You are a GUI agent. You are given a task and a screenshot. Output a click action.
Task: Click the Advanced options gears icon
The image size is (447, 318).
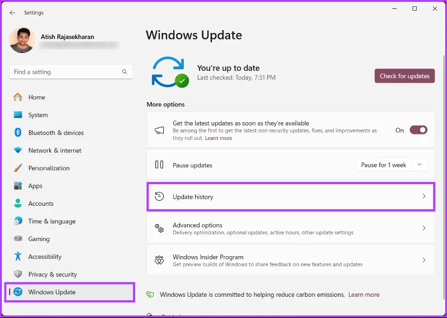[159, 228]
